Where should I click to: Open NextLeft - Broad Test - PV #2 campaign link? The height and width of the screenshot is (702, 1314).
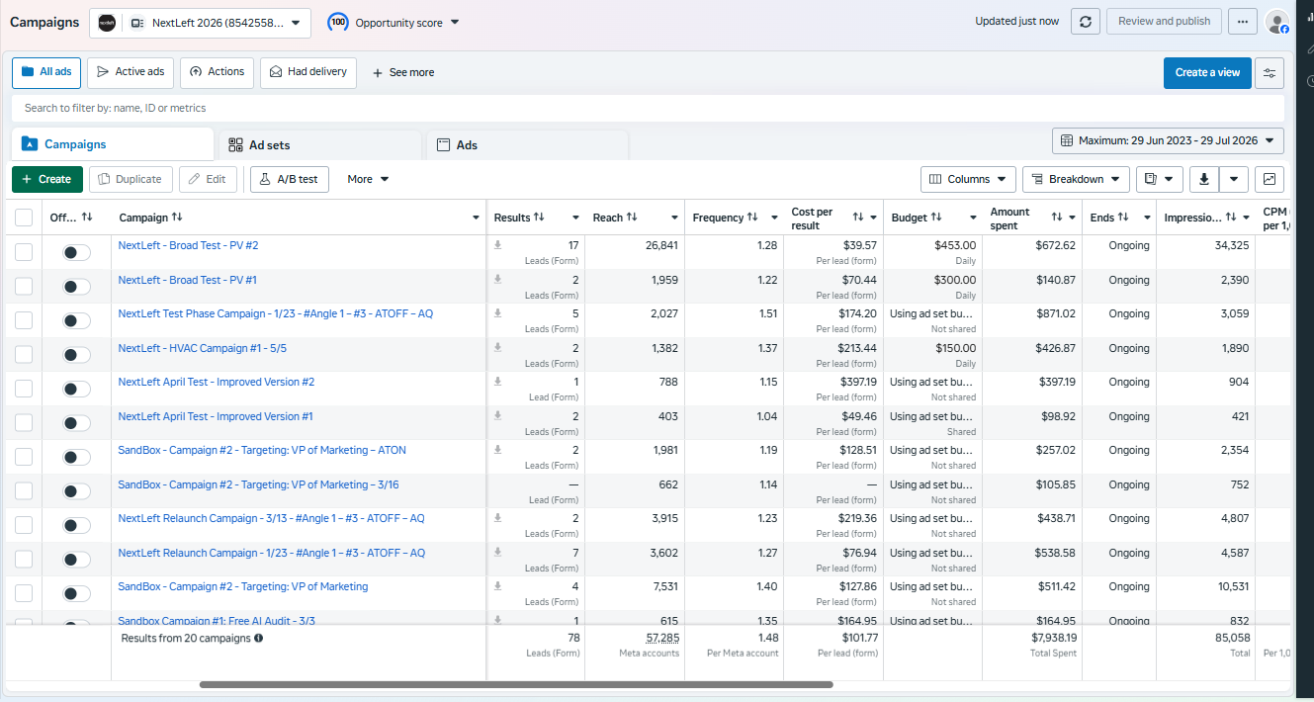point(188,245)
